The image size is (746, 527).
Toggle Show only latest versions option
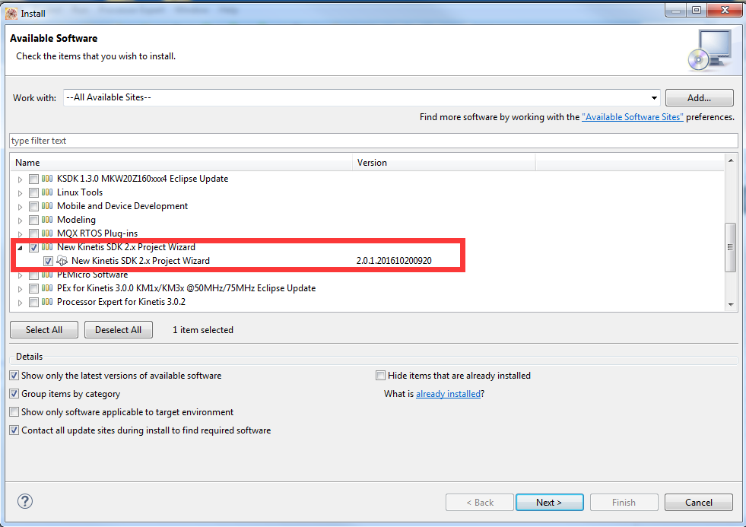coord(14,376)
